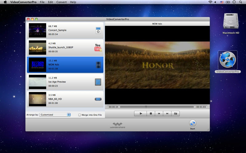Click the WOW Ads file name in the list
This screenshot has height=153, width=246.
(54, 65)
